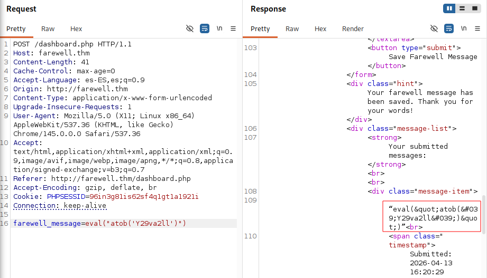Viewport: 487px width, 278px height.
Task: Click the 'Your submitted messages:' text
Action: click(x=418, y=151)
